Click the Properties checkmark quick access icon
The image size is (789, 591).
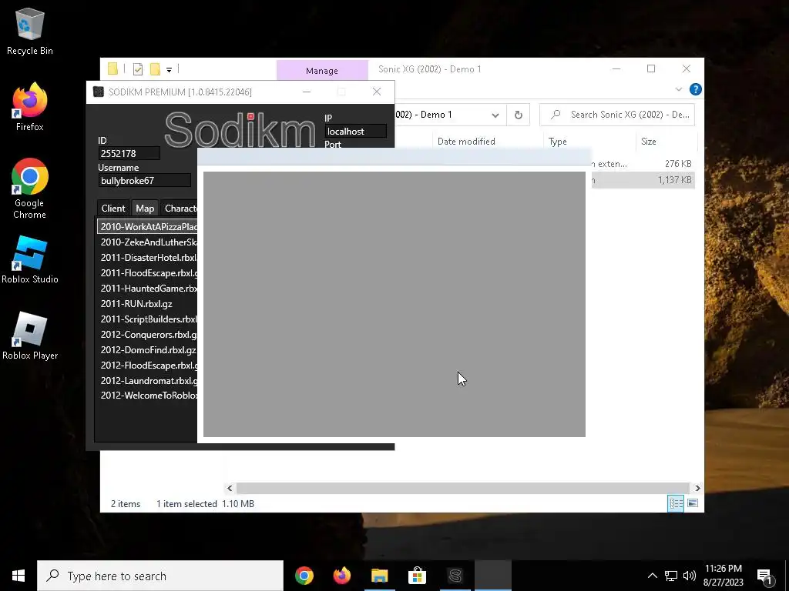(138, 69)
